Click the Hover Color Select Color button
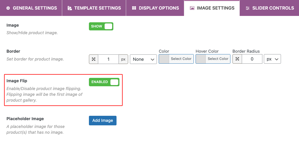This screenshot has height=143, width=299. tap(218, 59)
